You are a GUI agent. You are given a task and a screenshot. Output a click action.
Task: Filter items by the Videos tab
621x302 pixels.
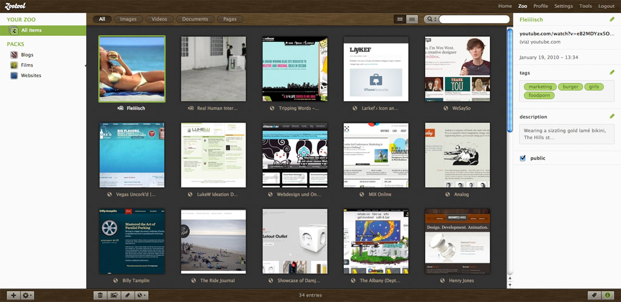click(x=159, y=19)
